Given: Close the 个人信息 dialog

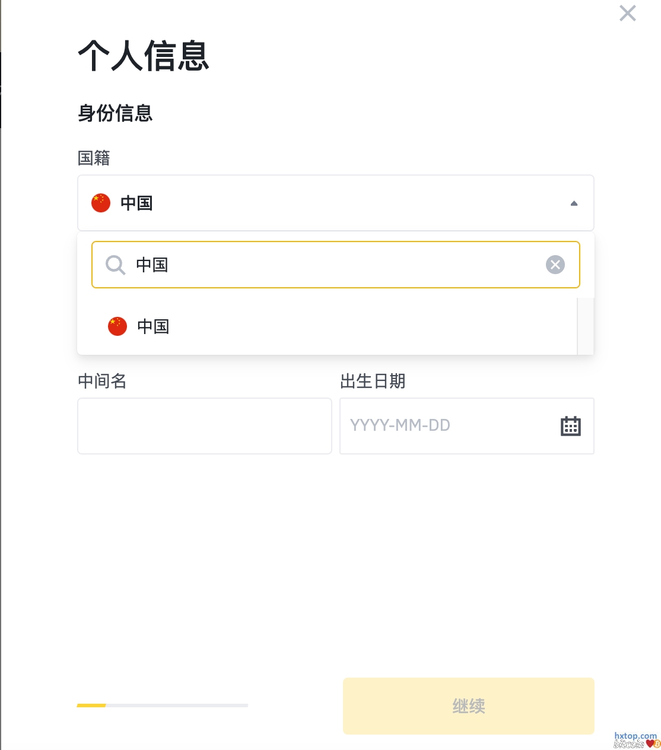Looking at the screenshot, I should 627,13.
